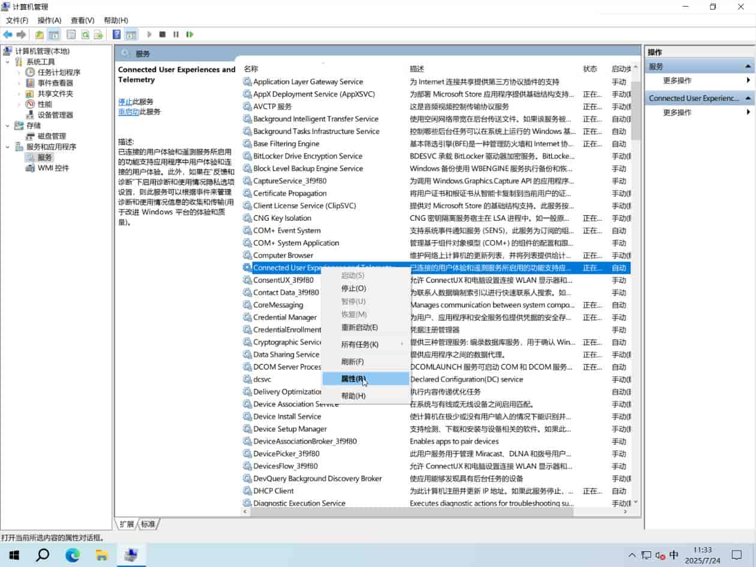Click the blue Help toolbar icon
Image resolution: width=756 pixels, height=567 pixels.
[x=117, y=35]
